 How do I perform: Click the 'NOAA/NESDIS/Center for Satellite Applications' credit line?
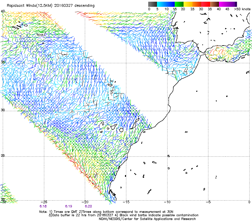tap(147, 219)
